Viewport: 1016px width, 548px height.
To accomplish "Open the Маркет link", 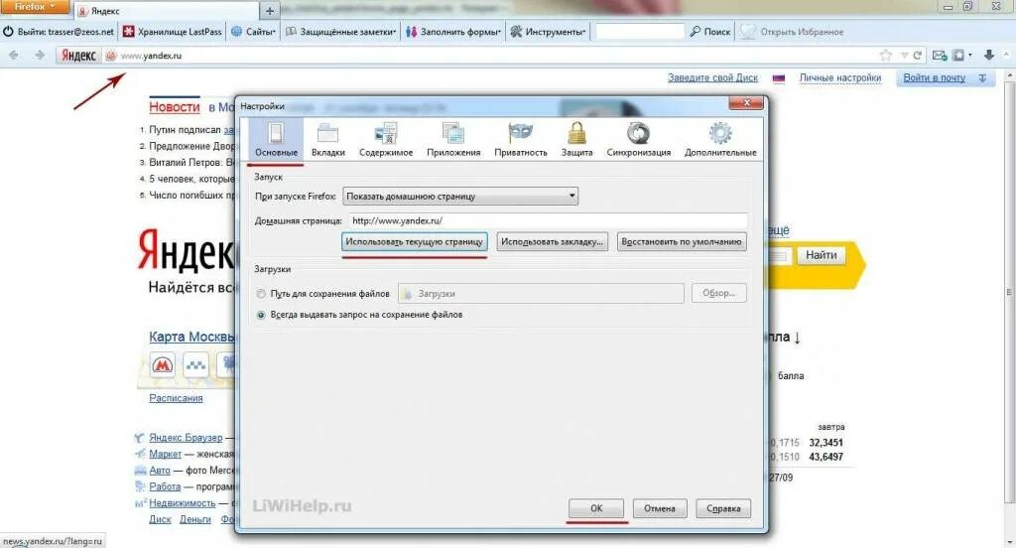I will (166, 454).
